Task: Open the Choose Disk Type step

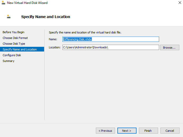Action: [14, 44]
